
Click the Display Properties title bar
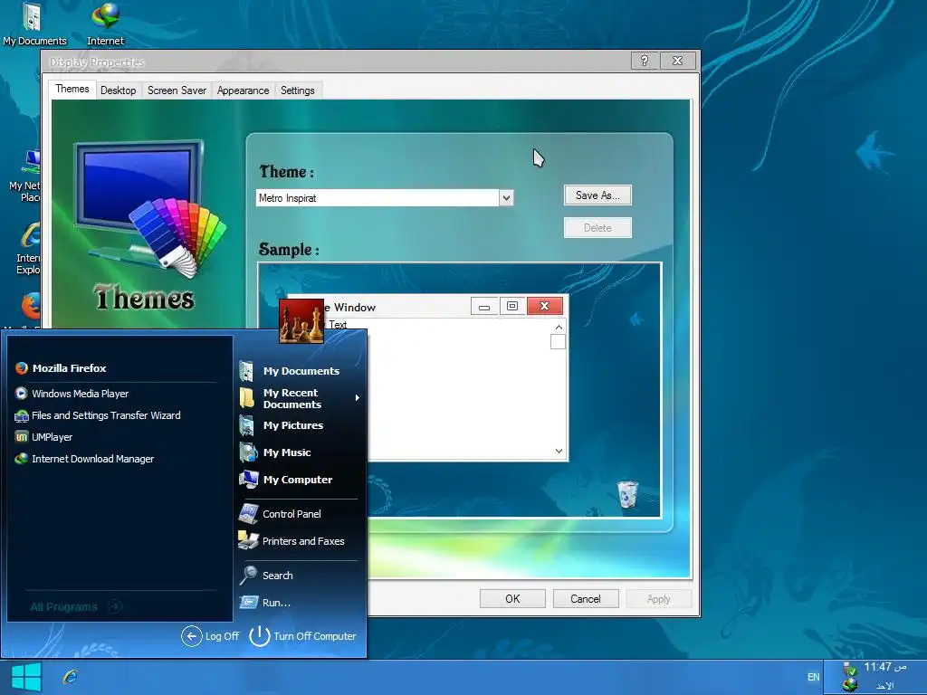tap(337, 62)
